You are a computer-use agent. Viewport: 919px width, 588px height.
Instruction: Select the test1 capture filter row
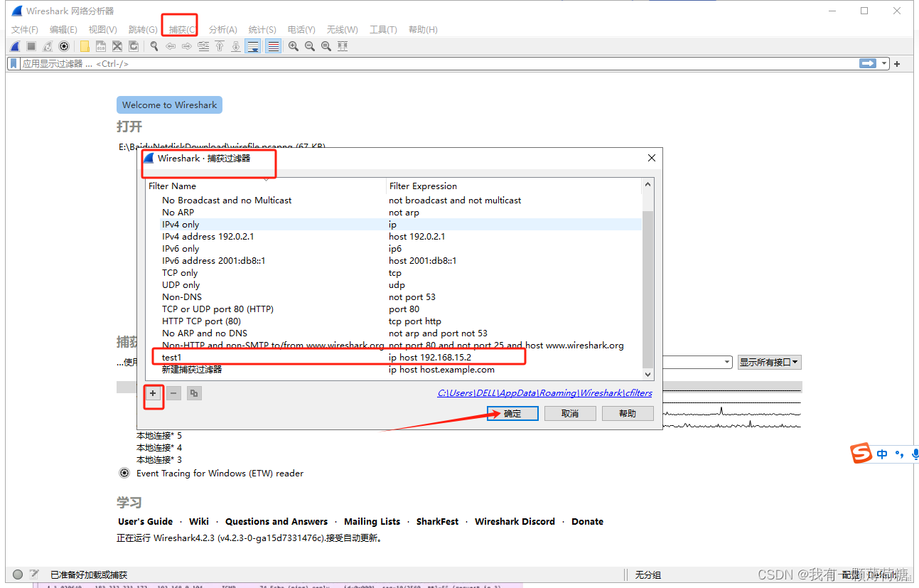tap(394, 357)
